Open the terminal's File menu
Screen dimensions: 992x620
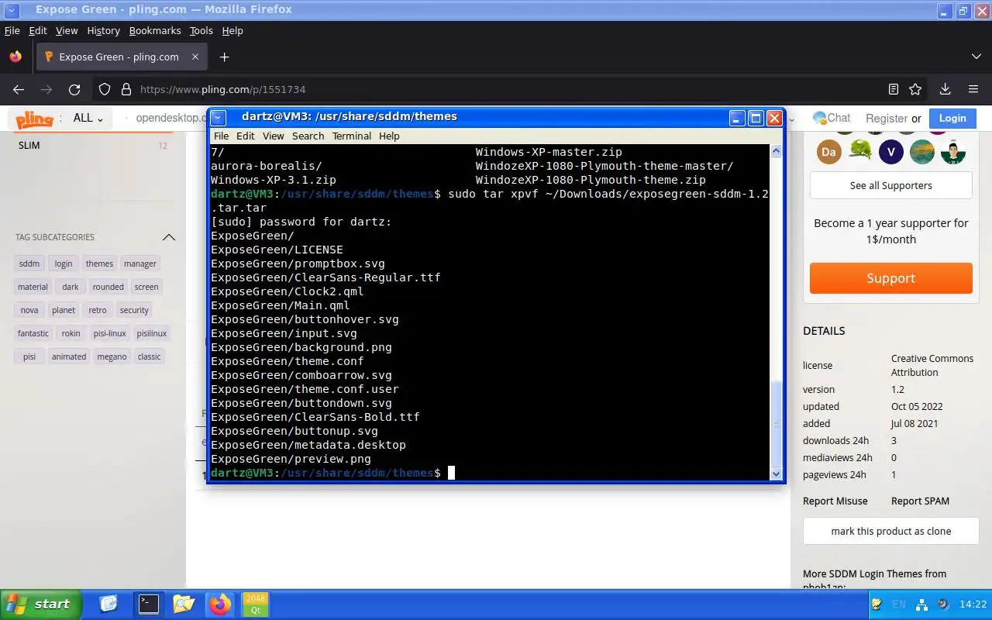pyautogui.click(x=222, y=136)
